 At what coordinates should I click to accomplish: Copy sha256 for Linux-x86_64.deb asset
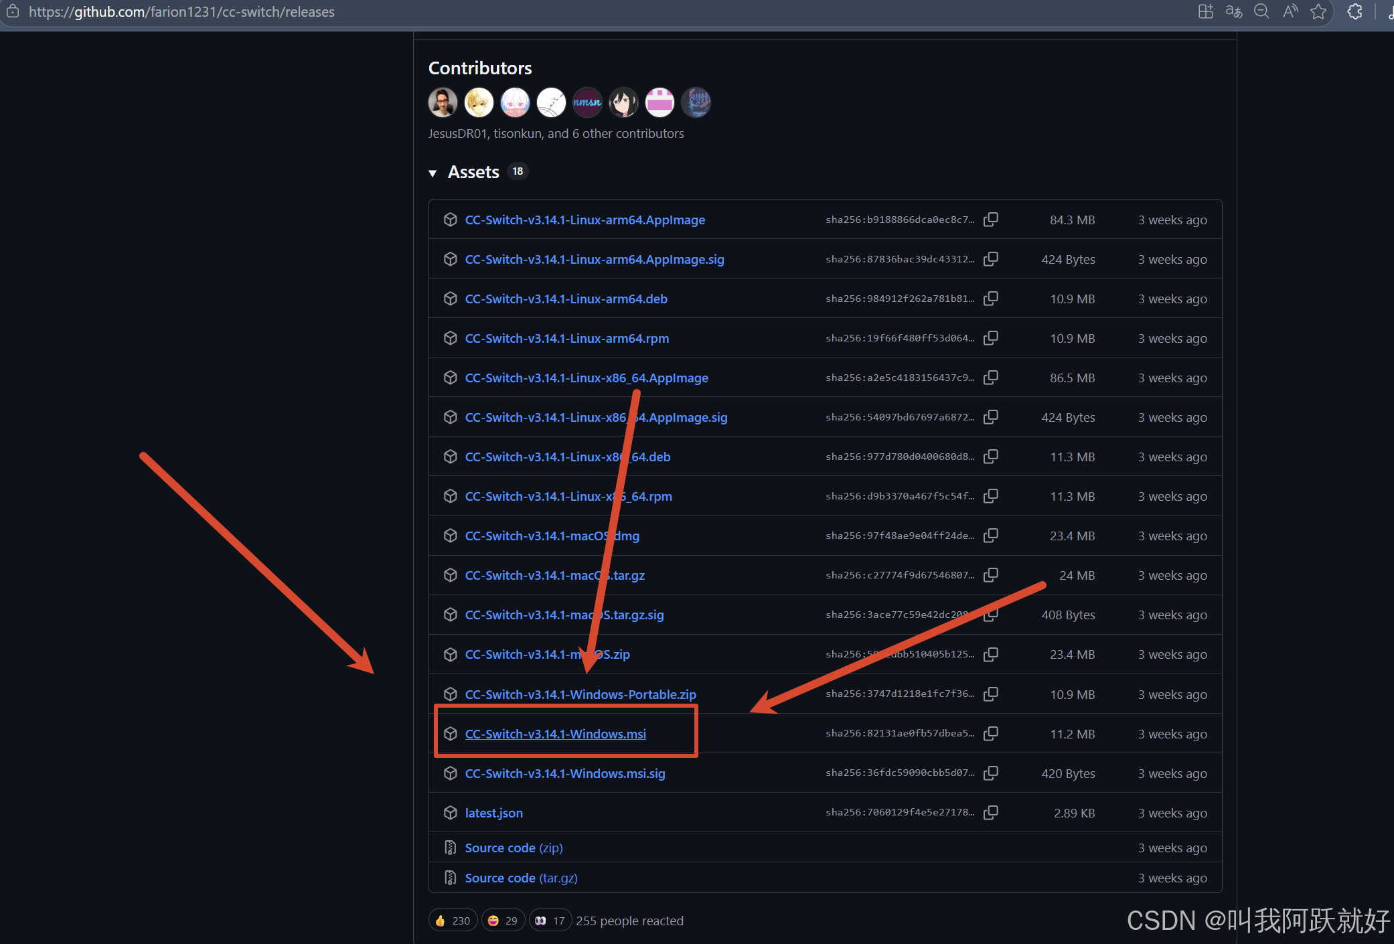(x=991, y=457)
